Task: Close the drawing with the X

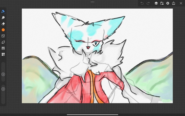Action: [x=181, y=3]
